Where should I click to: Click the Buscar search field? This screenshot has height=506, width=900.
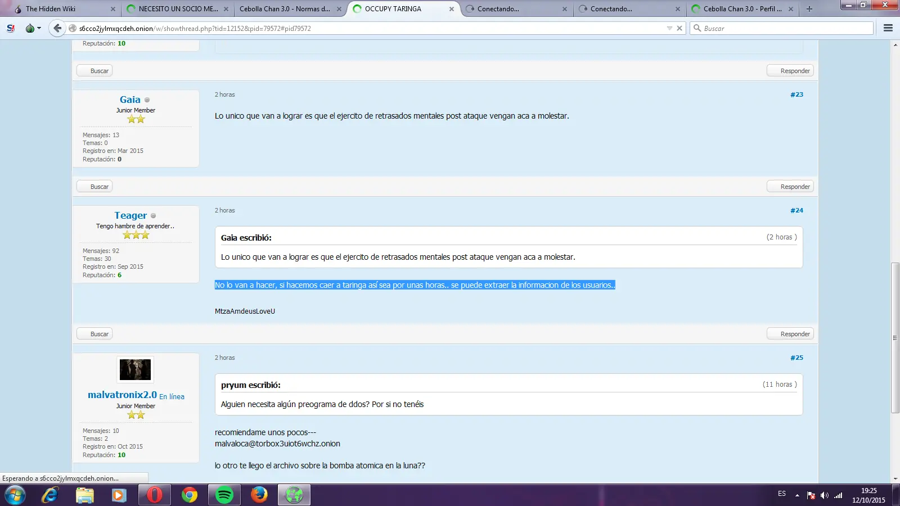pos(782,28)
